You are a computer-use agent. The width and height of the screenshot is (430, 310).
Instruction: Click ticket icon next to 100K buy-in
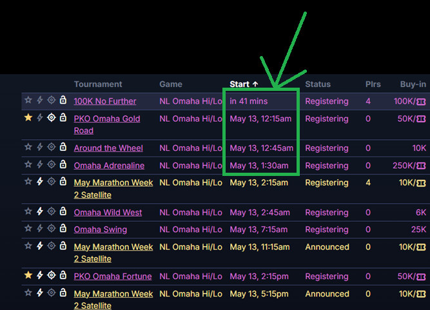(421, 102)
